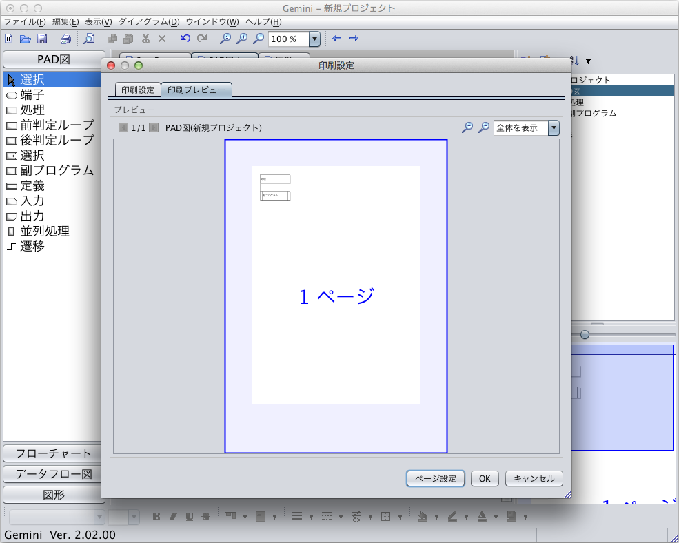This screenshot has width=679, height=543.
Task: Open the font name dropdown at bottom
Action: 99,517
